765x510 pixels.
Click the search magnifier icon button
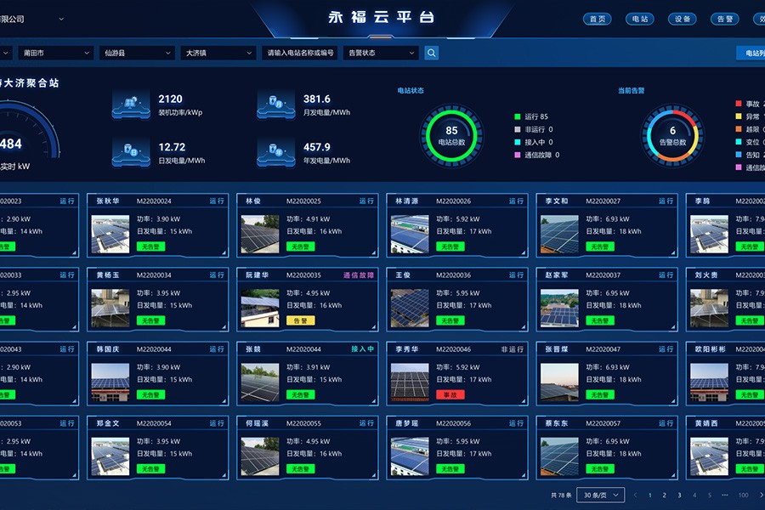pyautogui.click(x=432, y=53)
